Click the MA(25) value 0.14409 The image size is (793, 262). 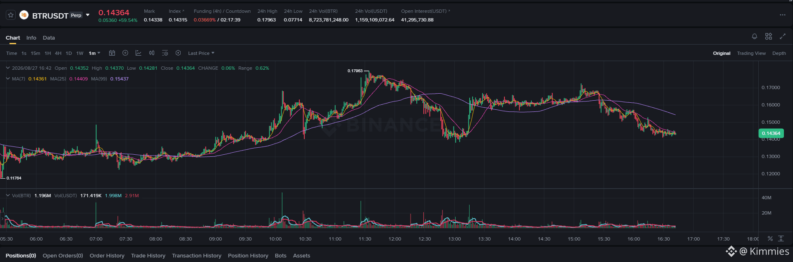pos(79,79)
